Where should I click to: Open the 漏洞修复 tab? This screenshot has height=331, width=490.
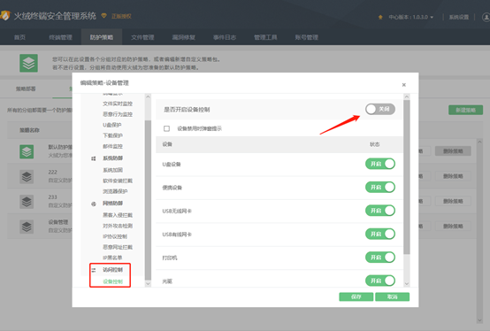pos(183,37)
